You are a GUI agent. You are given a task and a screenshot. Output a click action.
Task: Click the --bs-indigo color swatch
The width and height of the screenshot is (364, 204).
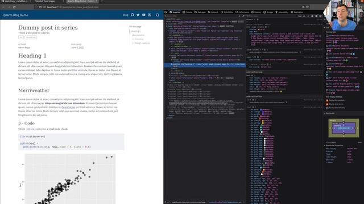click(x=263, y=112)
